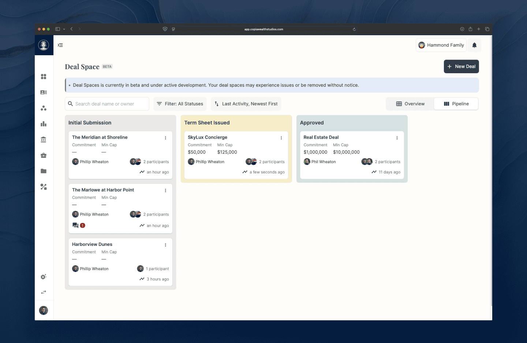The width and height of the screenshot is (527, 343).
Task: Click browser downloads icon
Action: click(x=462, y=29)
